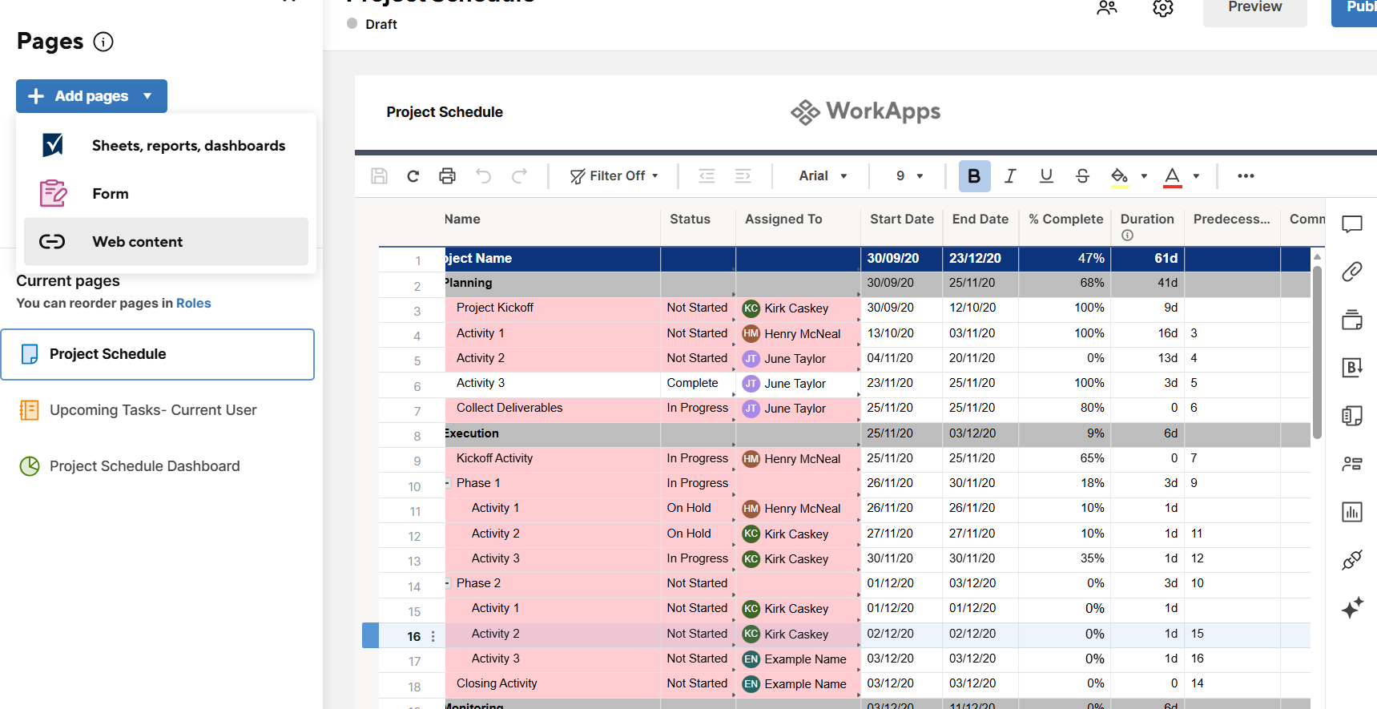Toggle bold formatting
Image resolution: width=1377 pixels, height=709 pixels.
(974, 176)
